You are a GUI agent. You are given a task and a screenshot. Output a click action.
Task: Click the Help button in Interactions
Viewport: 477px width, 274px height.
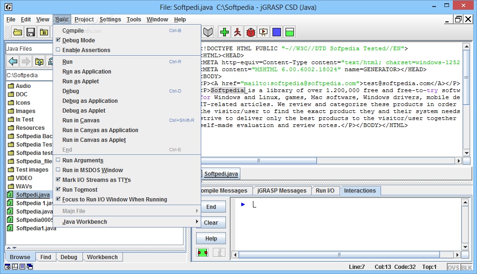[211, 239]
